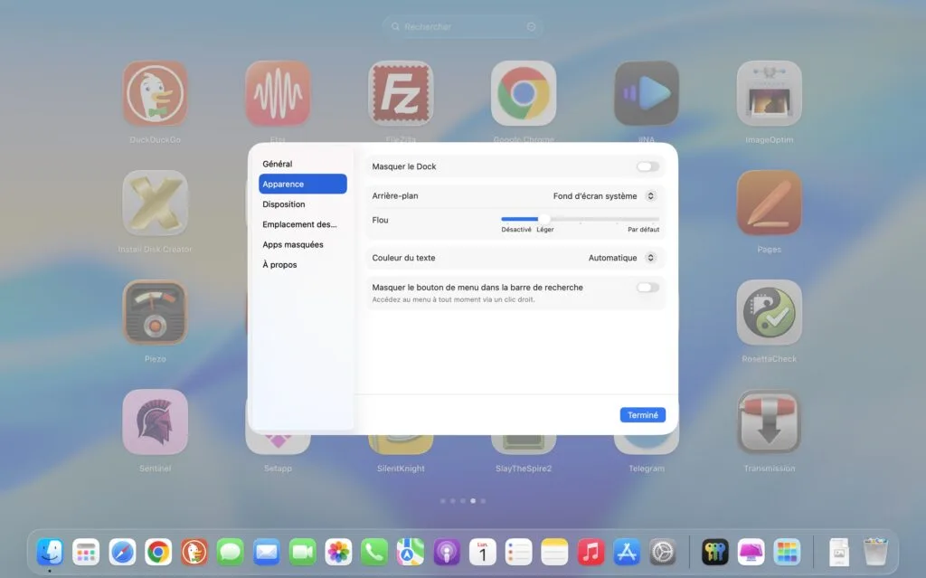Open Photos from the Dock
This screenshot has height=578, width=926.
click(x=338, y=552)
